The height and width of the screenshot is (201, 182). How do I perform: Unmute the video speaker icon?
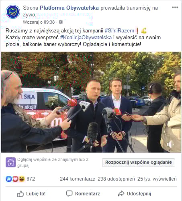(x=170, y=144)
